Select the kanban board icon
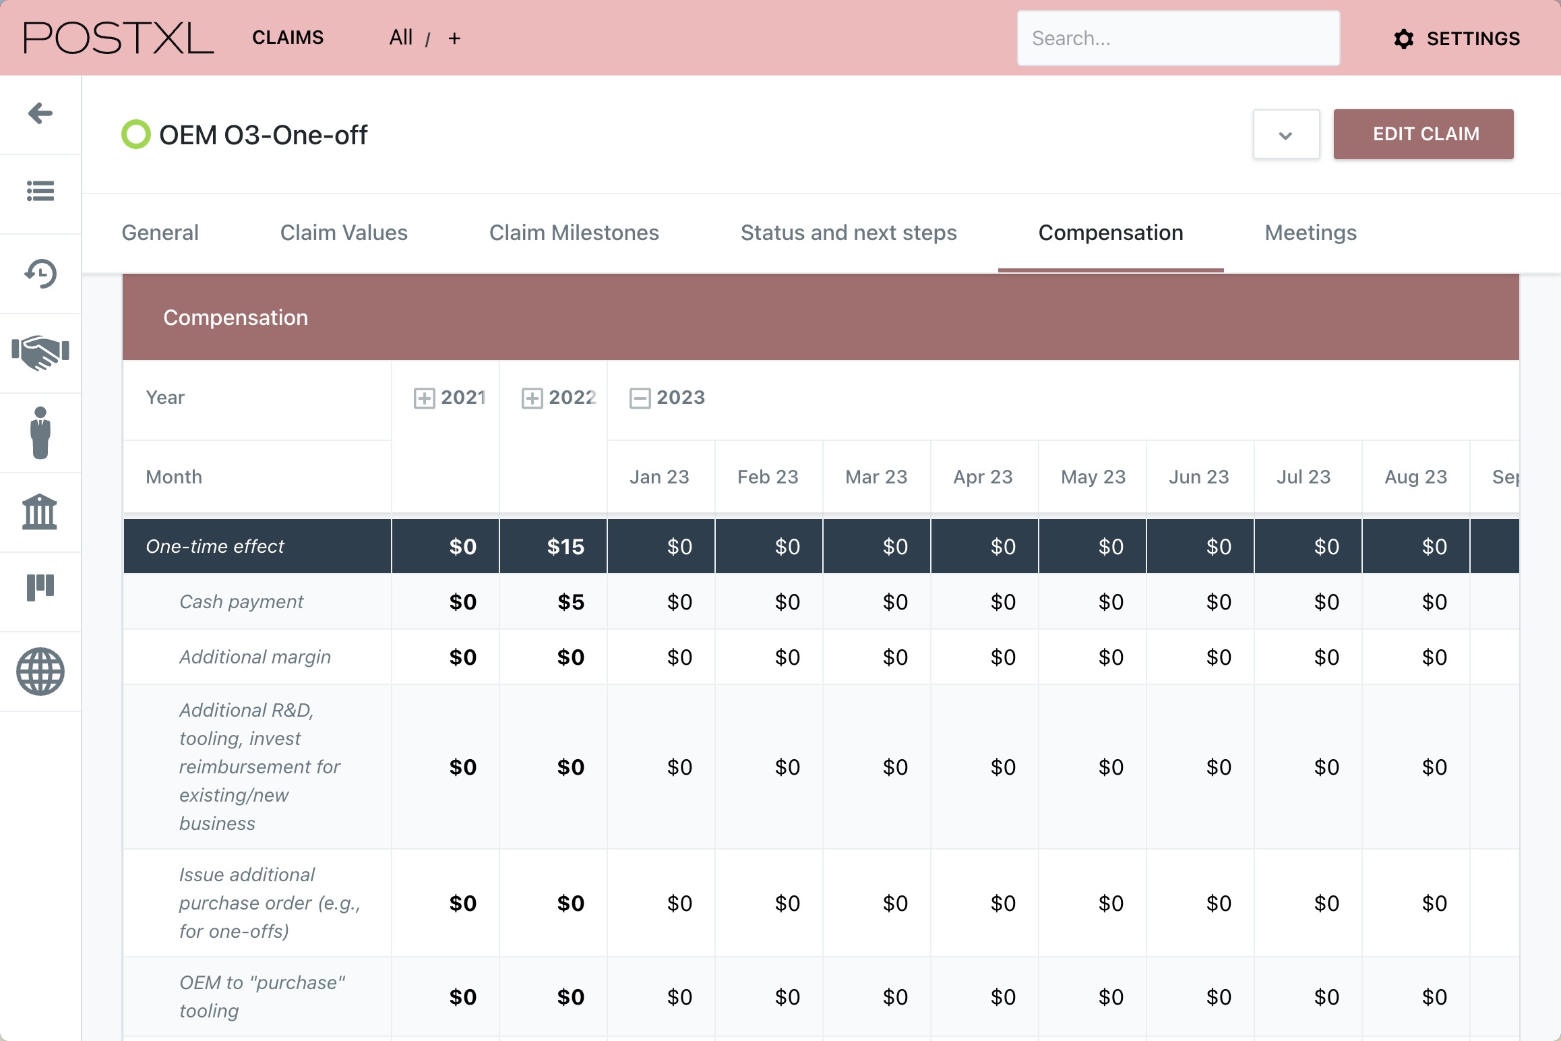Screen dimensions: 1561x1041 tap(40, 587)
